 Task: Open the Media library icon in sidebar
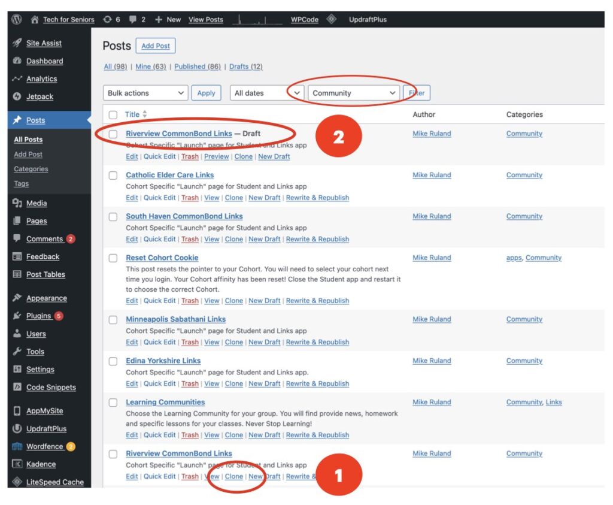point(17,203)
